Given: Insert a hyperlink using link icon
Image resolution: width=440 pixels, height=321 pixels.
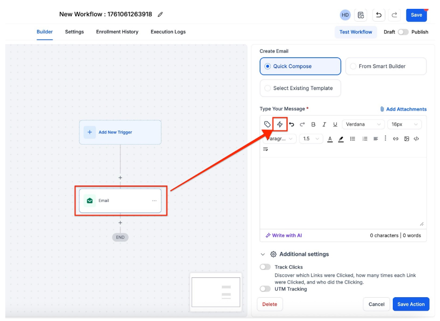Looking at the screenshot, I should (x=395, y=139).
